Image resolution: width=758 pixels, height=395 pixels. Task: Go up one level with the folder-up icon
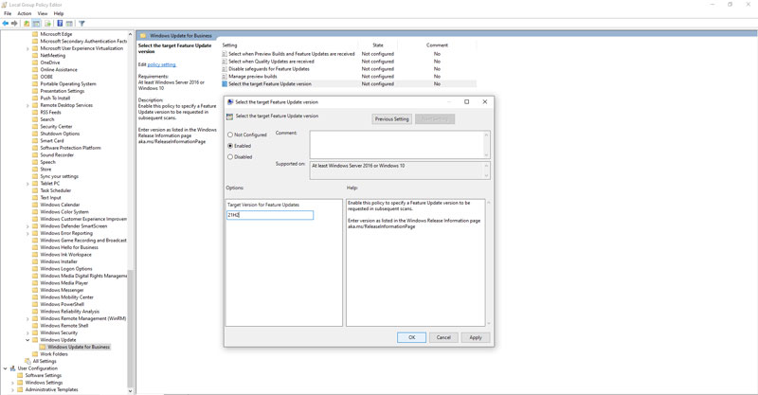(x=27, y=23)
